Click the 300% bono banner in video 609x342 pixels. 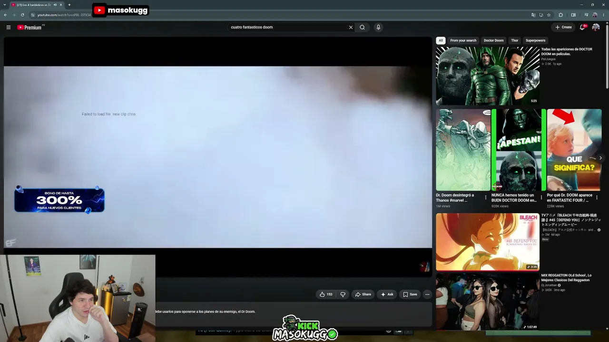[59, 200]
